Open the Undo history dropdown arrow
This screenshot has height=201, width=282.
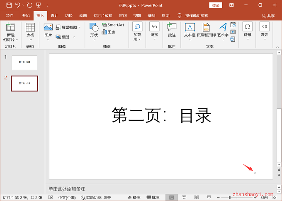click(x=23, y=5)
